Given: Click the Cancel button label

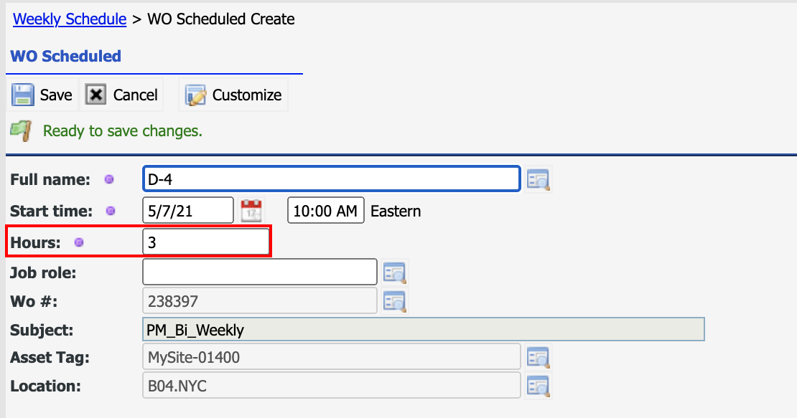Looking at the screenshot, I should [x=135, y=95].
